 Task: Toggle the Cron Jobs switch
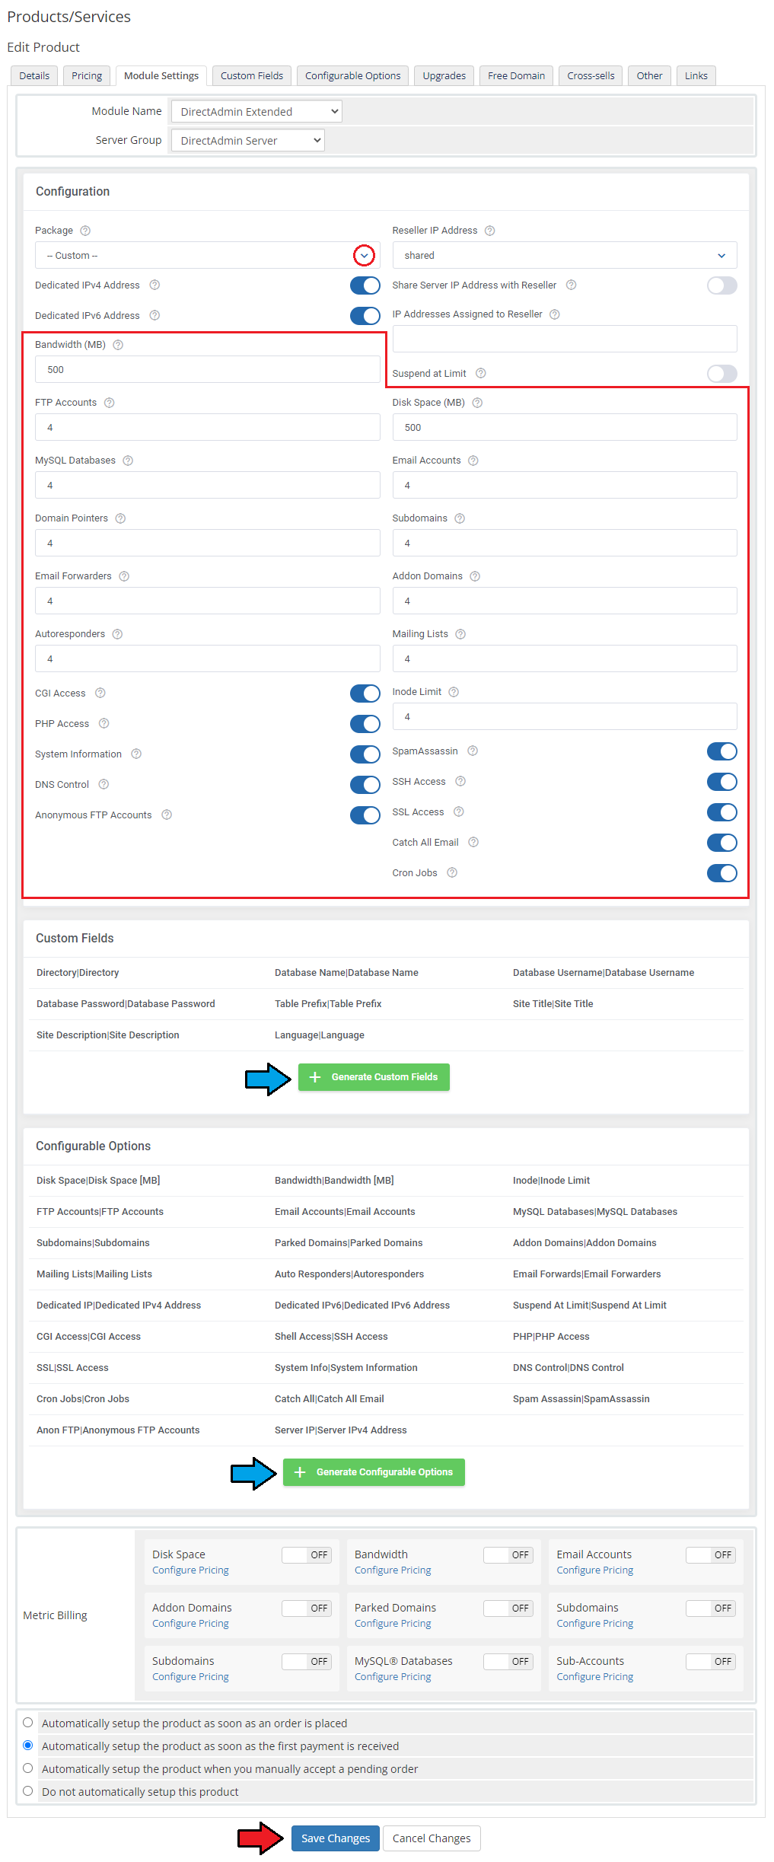pyautogui.click(x=722, y=873)
